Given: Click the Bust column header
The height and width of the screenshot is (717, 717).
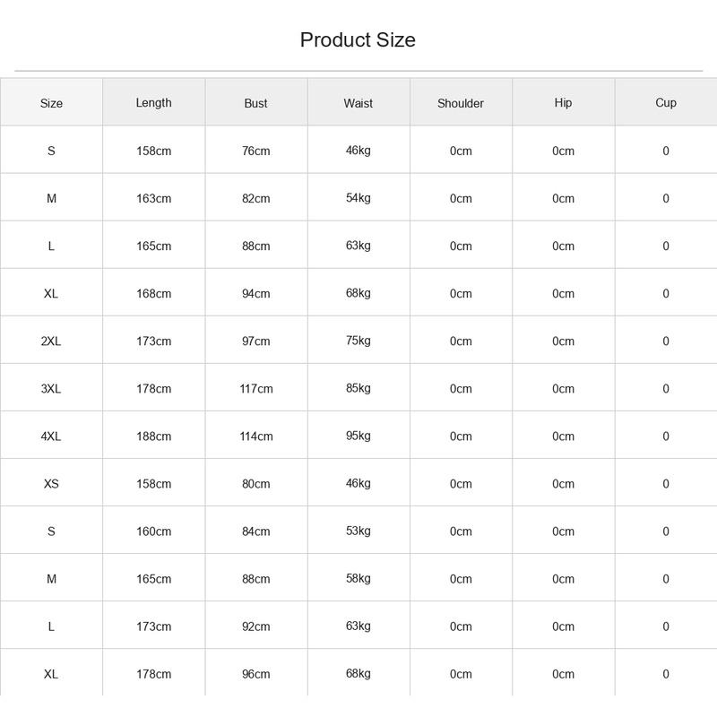Looking at the screenshot, I should click(256, 103).
